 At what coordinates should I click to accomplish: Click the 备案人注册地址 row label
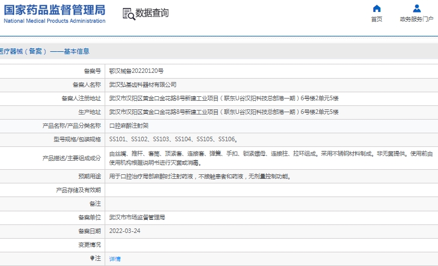tap(81, 99)
